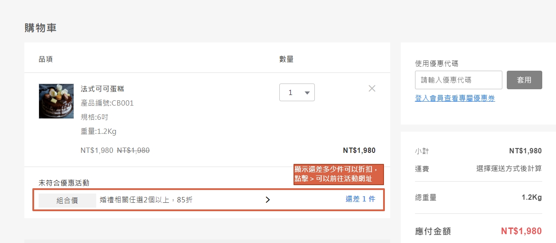Click the 婚禮相關任選2個以上，85折 promo text
This screenshot has height=243, width=556.
pos(146,200)
